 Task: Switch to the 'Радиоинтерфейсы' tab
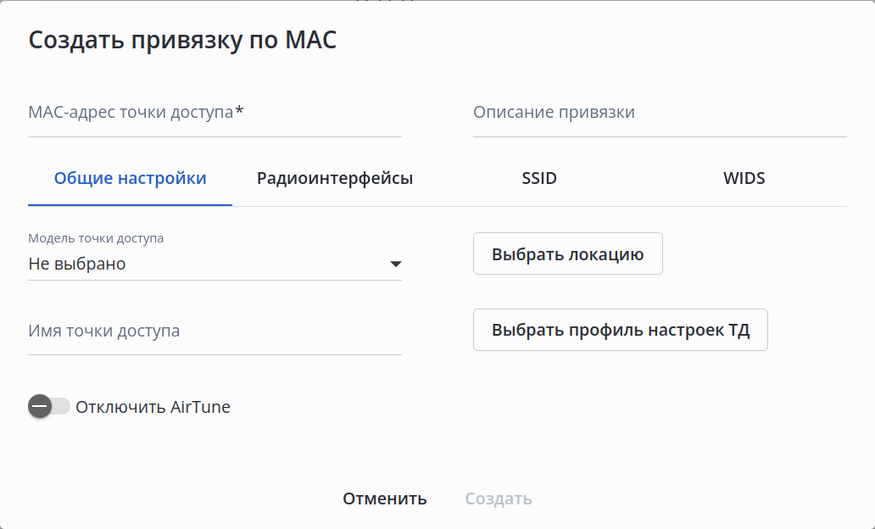point(335,179)
